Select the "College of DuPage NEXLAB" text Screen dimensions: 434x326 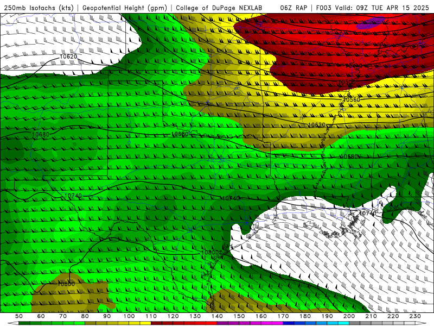click(x=219, y=8)
